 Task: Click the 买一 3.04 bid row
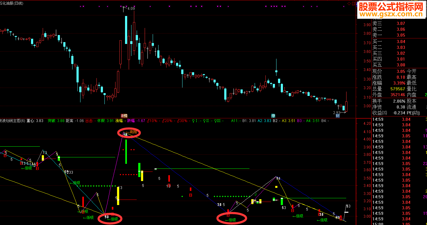click(389, 41)
